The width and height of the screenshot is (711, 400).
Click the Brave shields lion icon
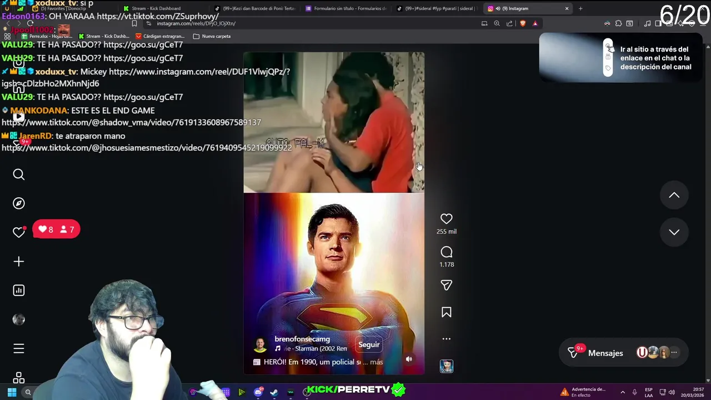(x=523, y=23)
